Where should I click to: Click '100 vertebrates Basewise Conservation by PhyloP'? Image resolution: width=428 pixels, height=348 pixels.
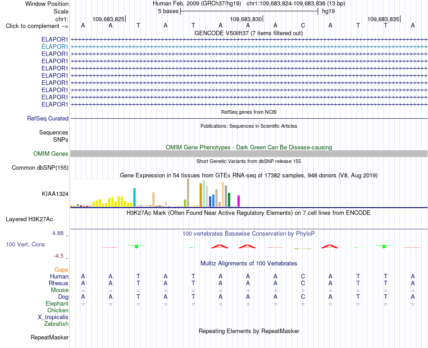click(249, 234)
